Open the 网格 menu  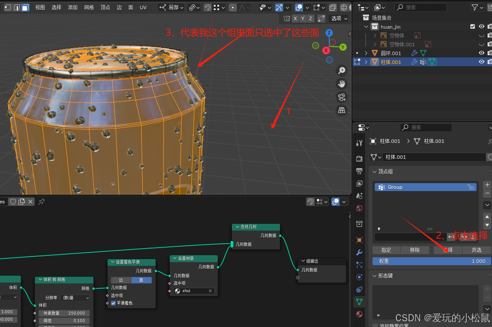click(x=89, y=7)
